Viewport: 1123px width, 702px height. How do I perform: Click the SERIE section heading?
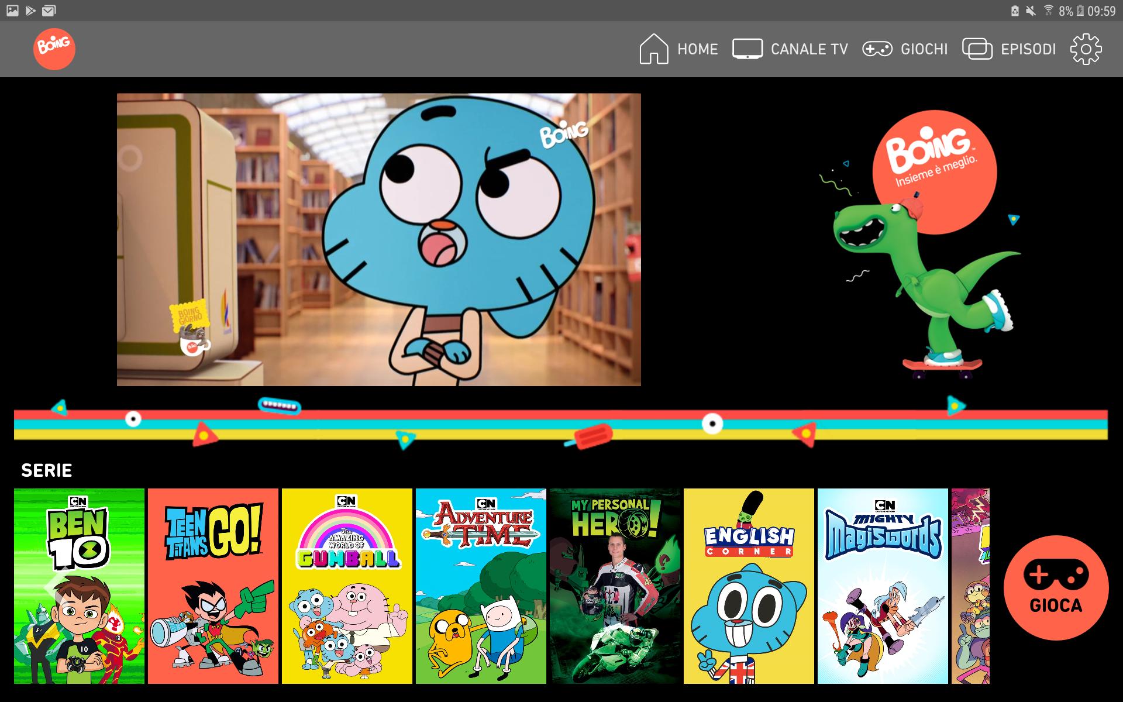tap(47, 470)
